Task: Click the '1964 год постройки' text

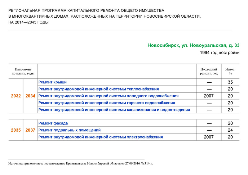Action: click(x=220, y=53)
